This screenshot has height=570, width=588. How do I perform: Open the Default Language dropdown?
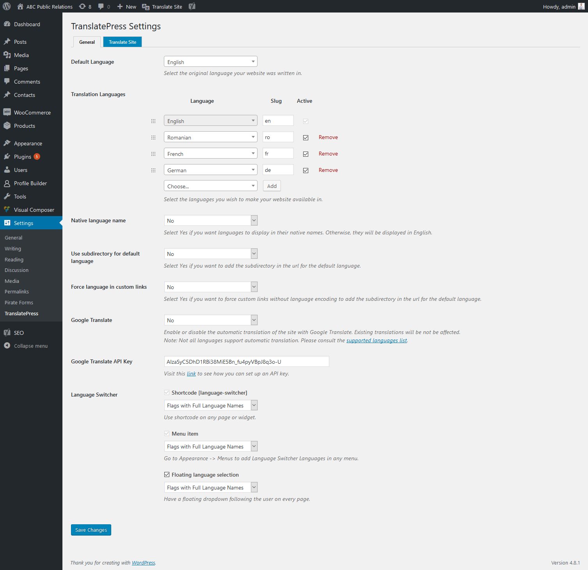(x=211, y=62)
